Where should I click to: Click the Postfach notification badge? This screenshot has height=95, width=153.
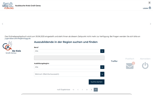(133, 63)
